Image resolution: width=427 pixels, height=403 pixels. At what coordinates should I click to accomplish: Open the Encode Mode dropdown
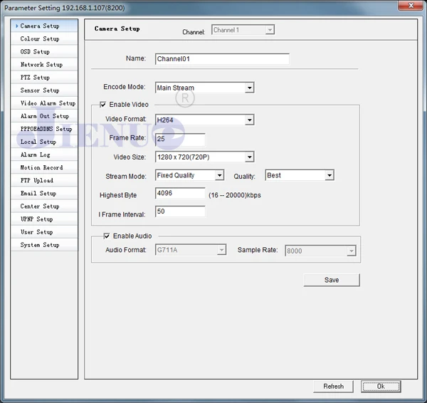pos(205,88)
